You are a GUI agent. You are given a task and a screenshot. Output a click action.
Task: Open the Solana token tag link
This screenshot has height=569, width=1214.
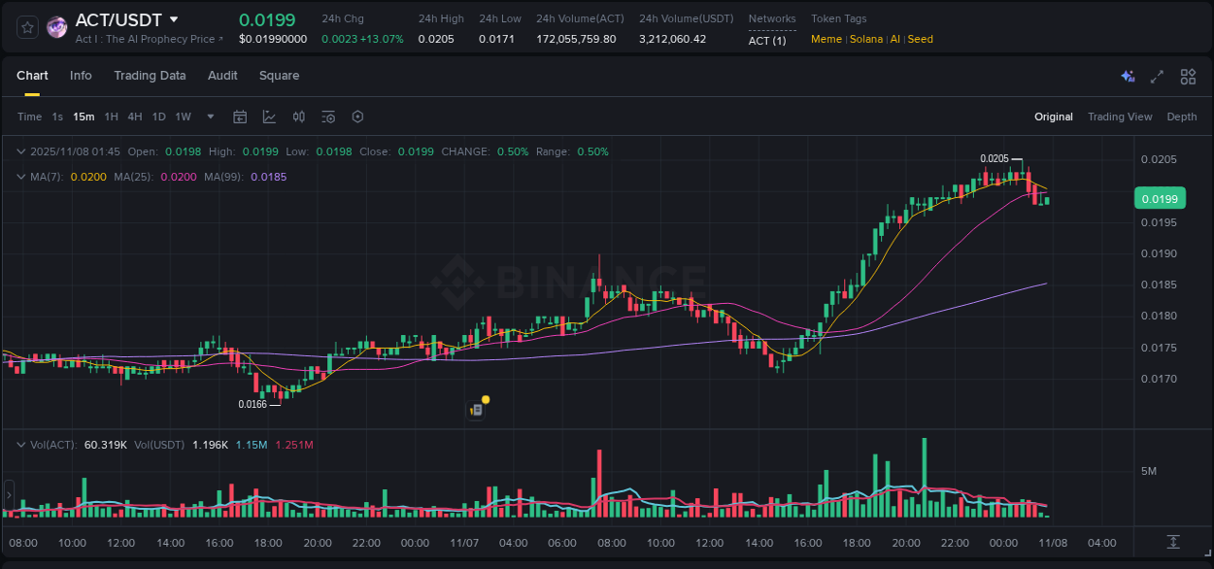[x=866, y=39]
